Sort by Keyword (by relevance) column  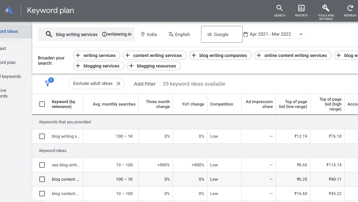(63, 104)
